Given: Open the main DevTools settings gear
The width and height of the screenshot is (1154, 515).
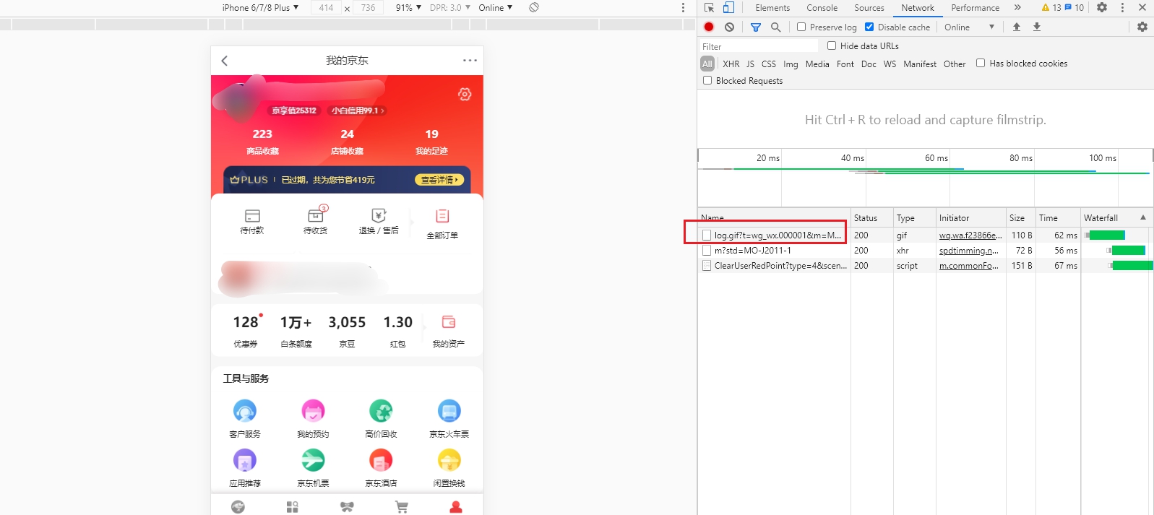Looking at the screenshot, I should (x=1102, y=7).
